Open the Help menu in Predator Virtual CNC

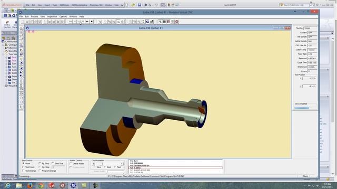[82, 16]
